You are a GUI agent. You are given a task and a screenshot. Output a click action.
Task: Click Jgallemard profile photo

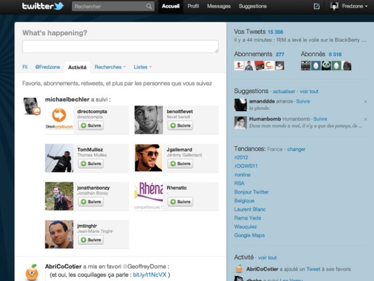(x=148, y=158)
